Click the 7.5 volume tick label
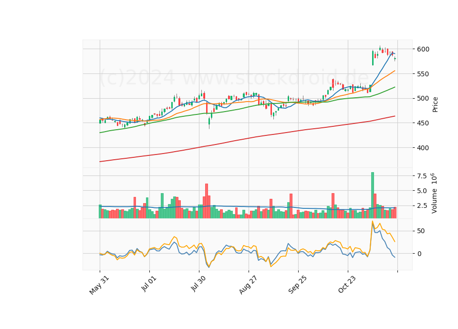 (421, 176)
